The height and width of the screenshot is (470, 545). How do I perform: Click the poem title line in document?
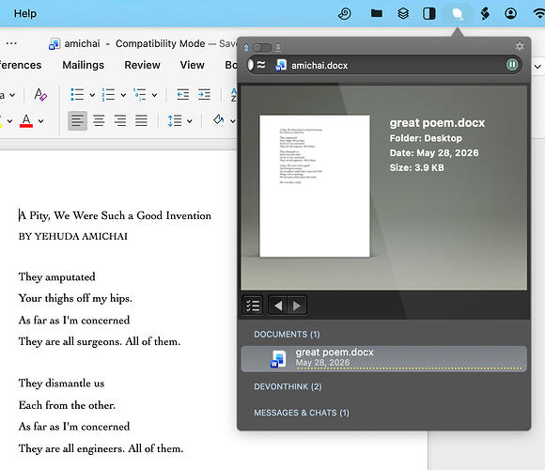[x=115, y=215]
